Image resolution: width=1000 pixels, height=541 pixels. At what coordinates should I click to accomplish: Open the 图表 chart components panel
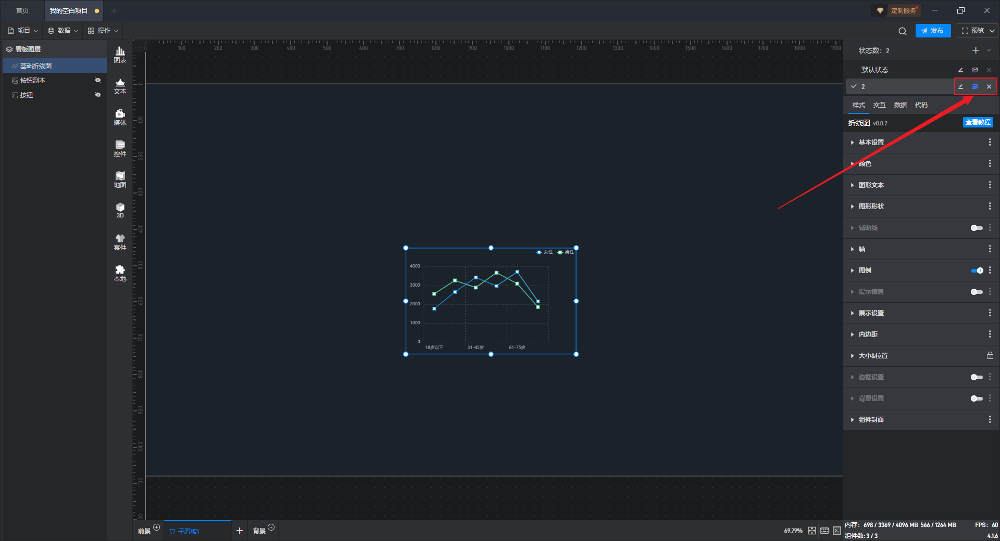(120, 54)
